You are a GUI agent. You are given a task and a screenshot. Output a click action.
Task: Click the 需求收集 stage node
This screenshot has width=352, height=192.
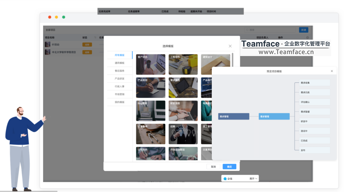[314, 83]
